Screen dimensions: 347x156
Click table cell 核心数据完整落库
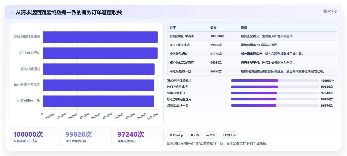tap(182, 63)
